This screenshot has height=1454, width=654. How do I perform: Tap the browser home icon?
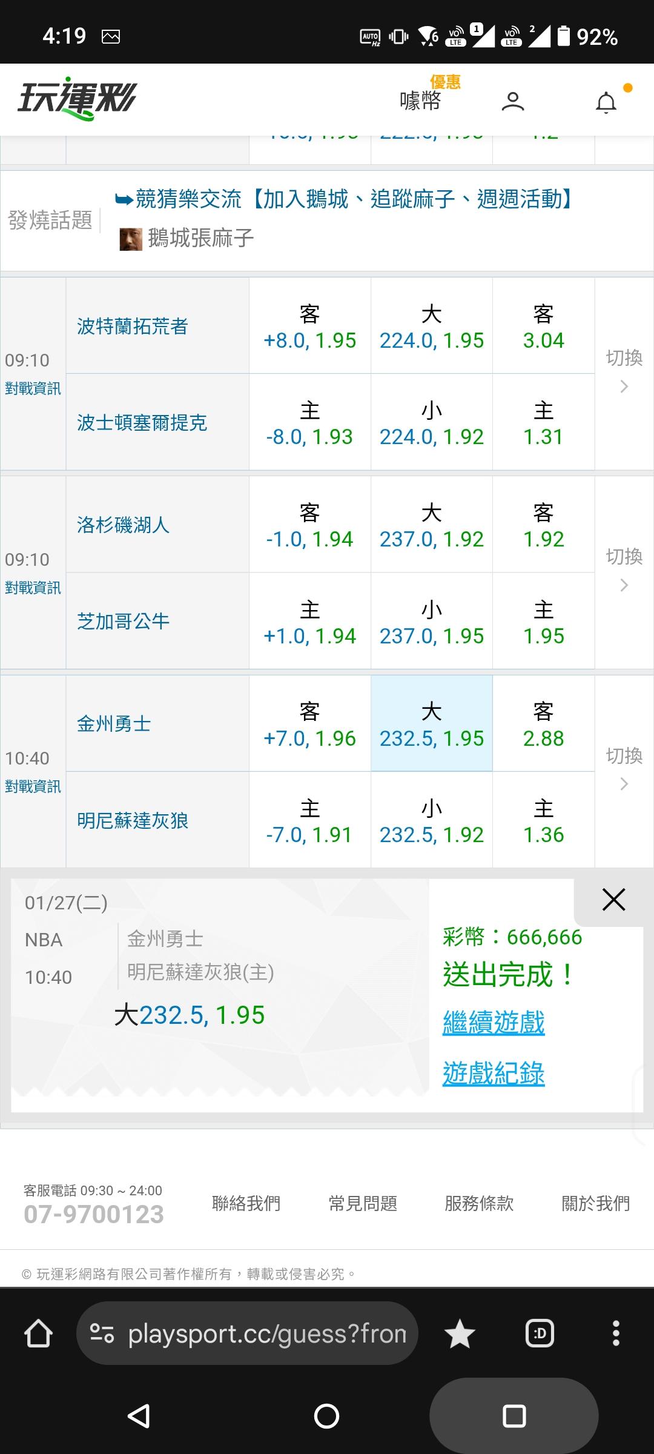(38, 1333)
